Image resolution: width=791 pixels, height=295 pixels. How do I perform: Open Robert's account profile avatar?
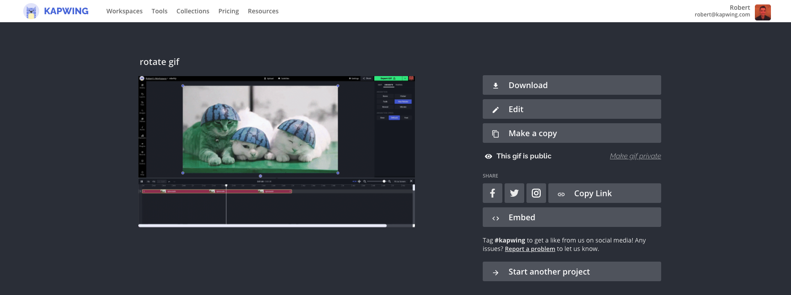point(762,12)
